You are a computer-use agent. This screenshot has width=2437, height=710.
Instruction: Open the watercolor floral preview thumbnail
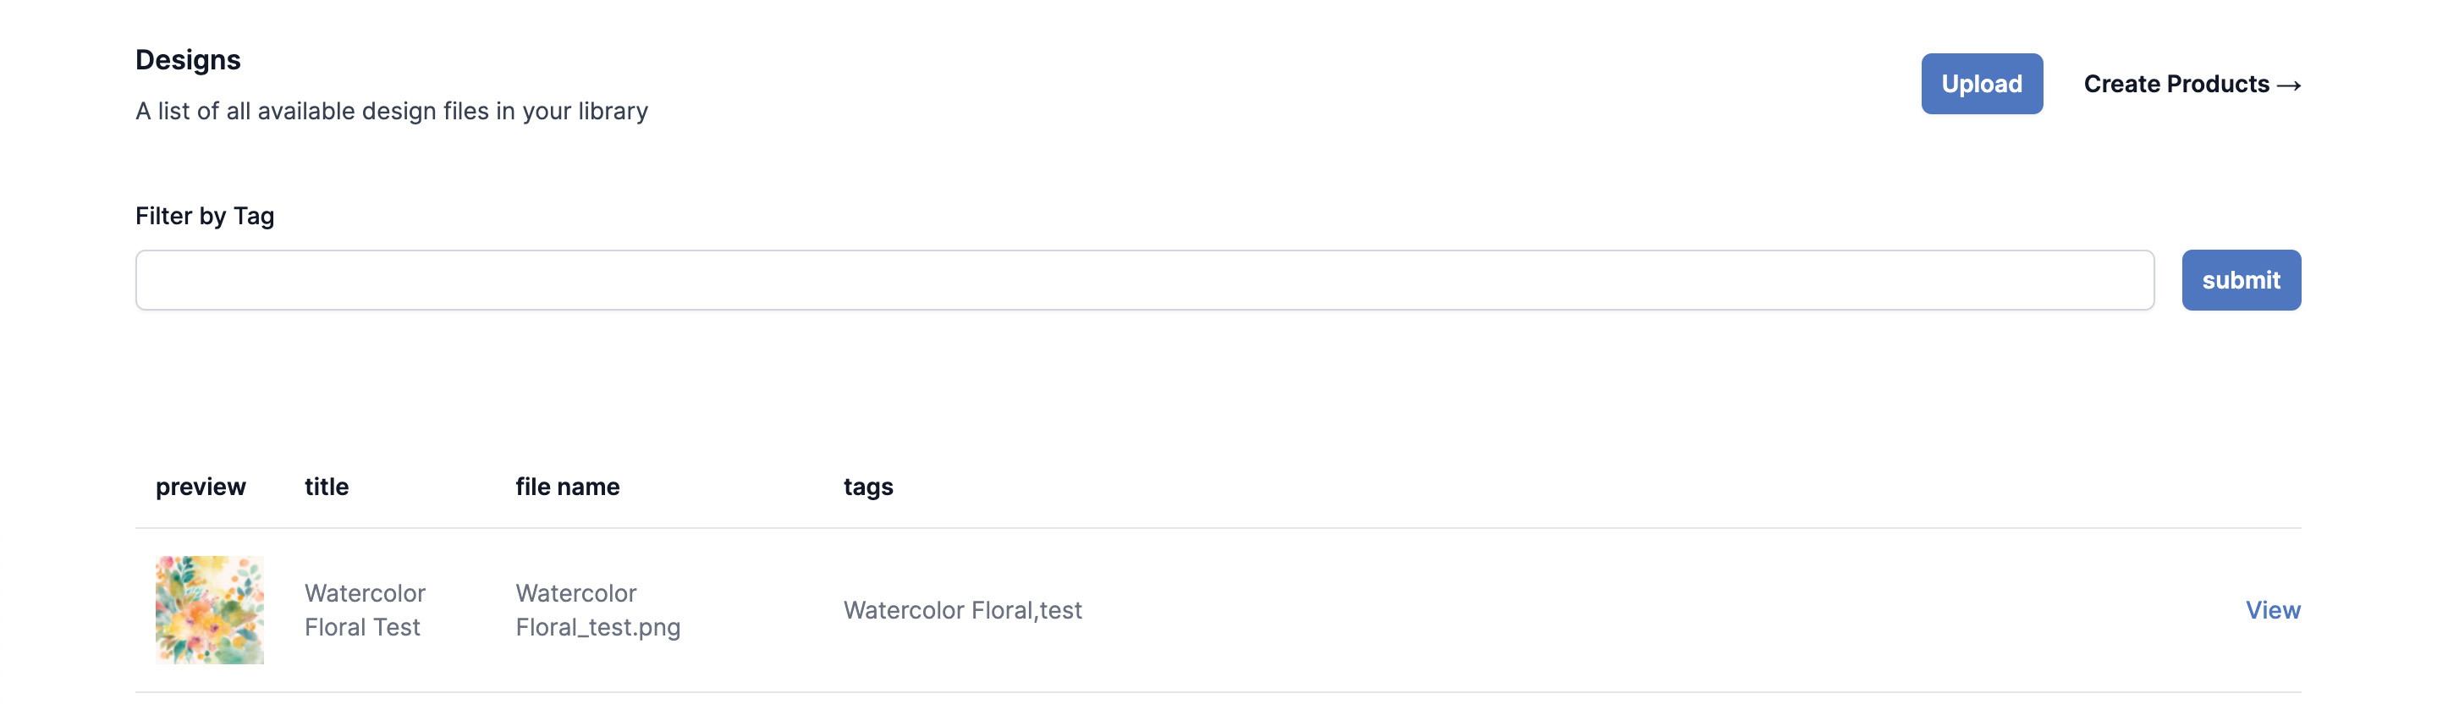pos(209,609)
